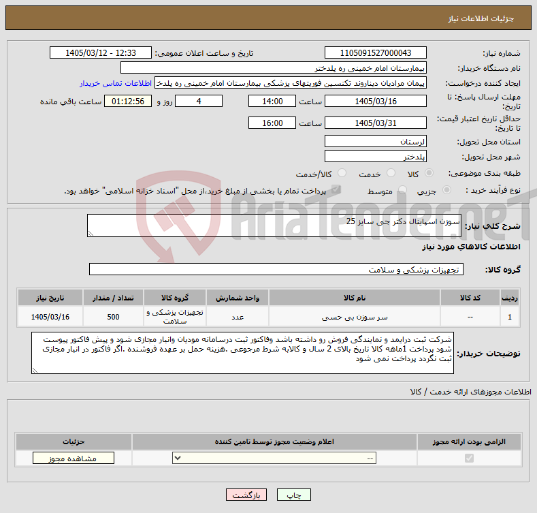Click the response deadline date 1405/03/16 field

tap(375, 101)
